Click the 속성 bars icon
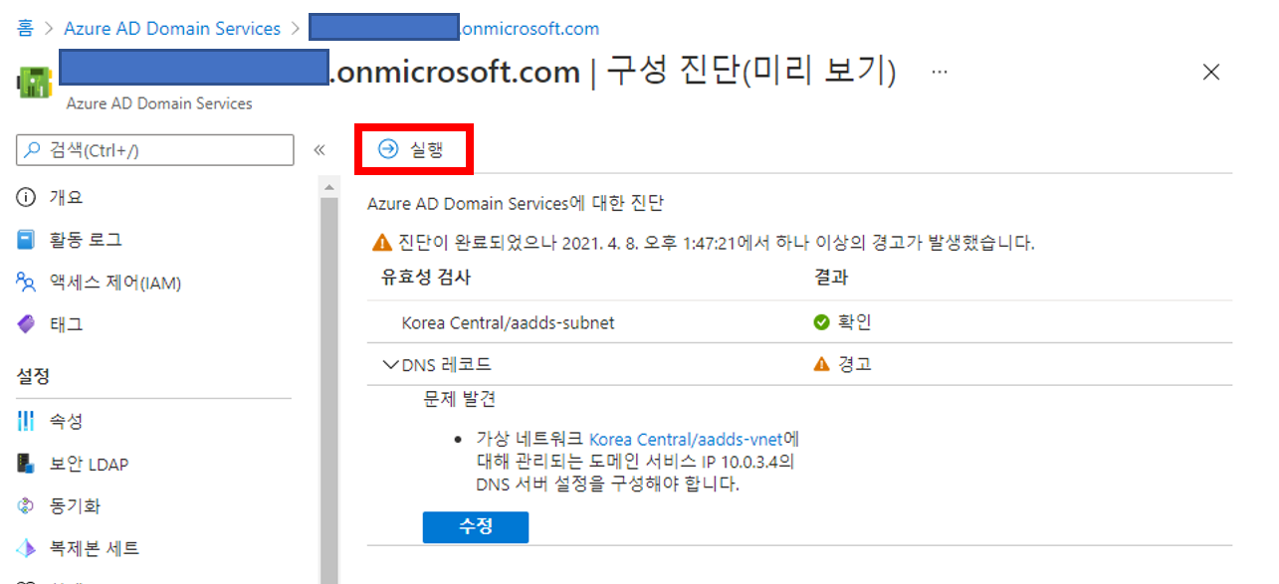Viewport: 1279px width, 584px height. (x=27, y=422)
